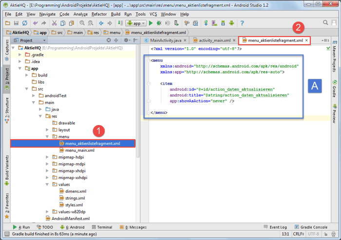Open Android Device Monitor icon
Screen dimensions: 341x240
[x=231, y=23]
